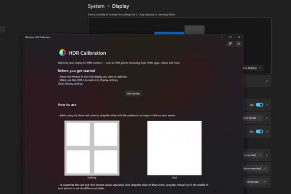The image size is (291, 194).
Task: Go back to System in Settings breadcrumb
Action: point(96,6)
